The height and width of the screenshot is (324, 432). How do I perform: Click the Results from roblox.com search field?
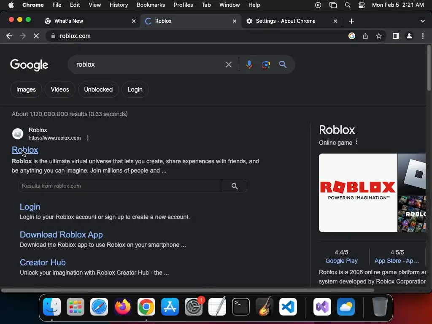pos(120,186)
